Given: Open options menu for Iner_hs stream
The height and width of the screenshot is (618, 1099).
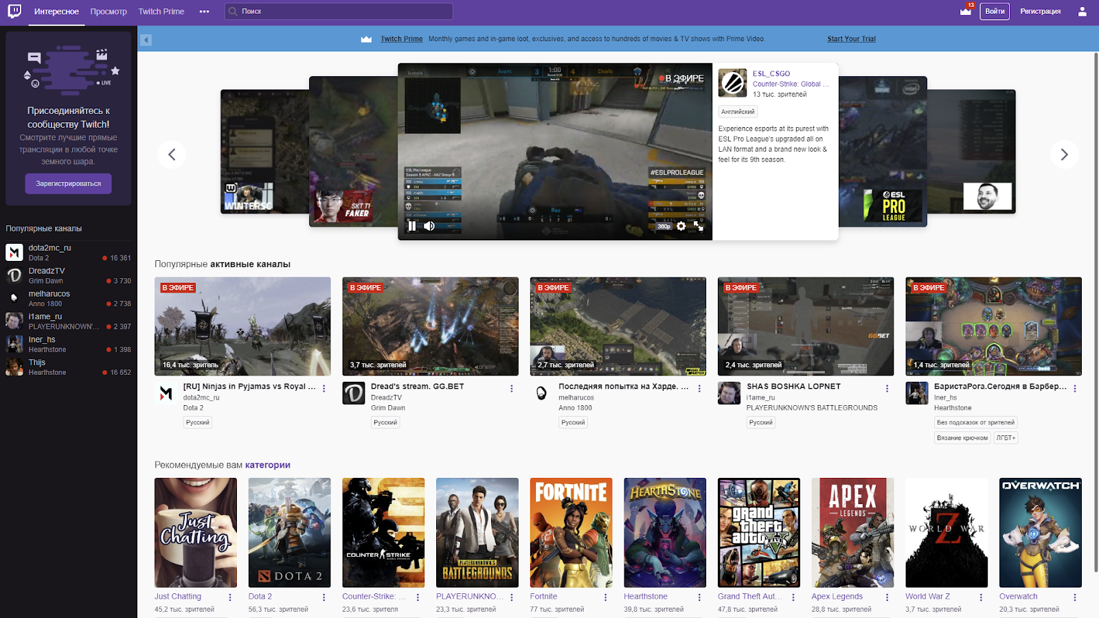Looking at the screenshot, I should click(1075, 389).
